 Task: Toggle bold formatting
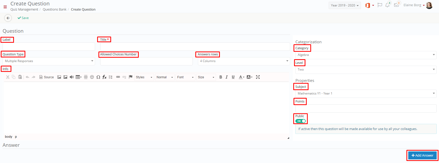221,77
